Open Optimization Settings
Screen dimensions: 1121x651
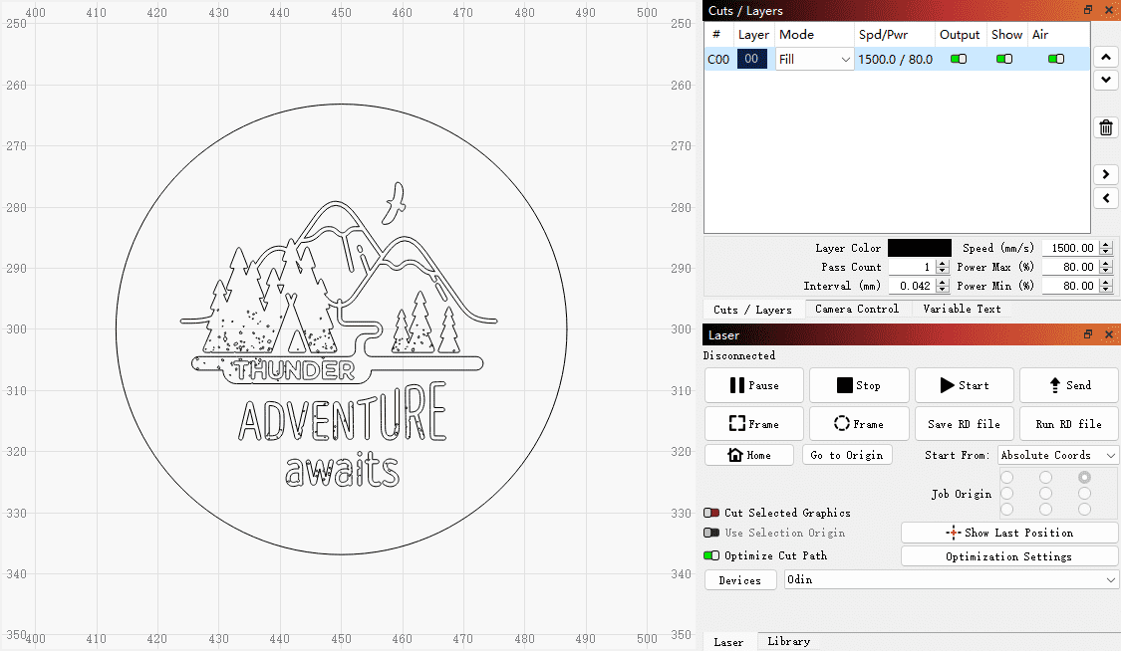click(x=1009, y=556)
